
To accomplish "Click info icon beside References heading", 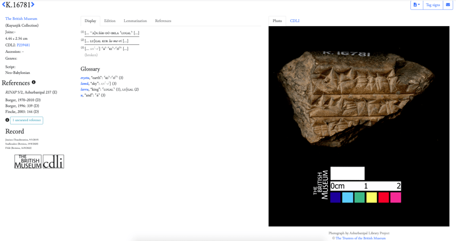I will [34, 82].
